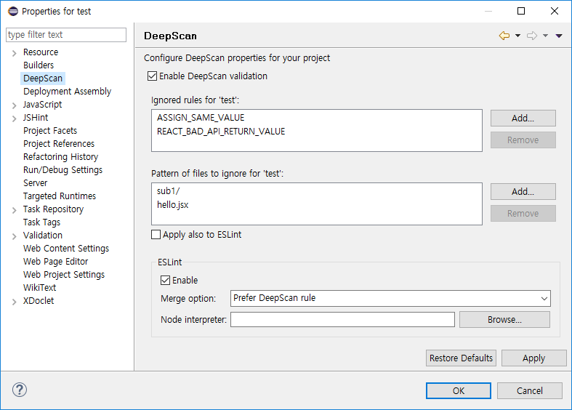Confirm with the OK button
Viewport: 572px width, 410px height.
[458, 390]
